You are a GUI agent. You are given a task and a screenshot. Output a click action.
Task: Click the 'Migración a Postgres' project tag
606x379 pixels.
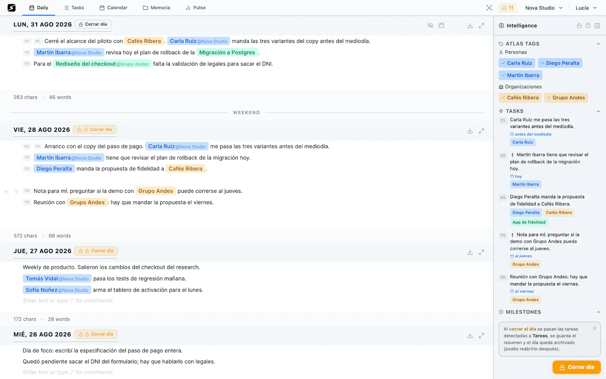227,53
